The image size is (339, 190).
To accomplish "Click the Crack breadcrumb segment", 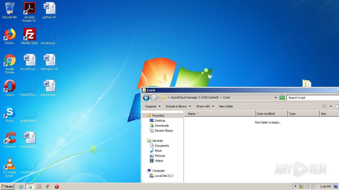I will click(x=226, y=97).
